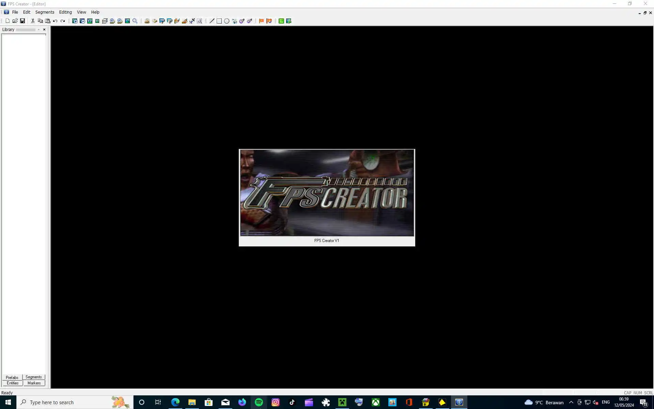Click the Undo arrow icon
The height and width of the screenshot is (409, 654).
click(55, 21)
